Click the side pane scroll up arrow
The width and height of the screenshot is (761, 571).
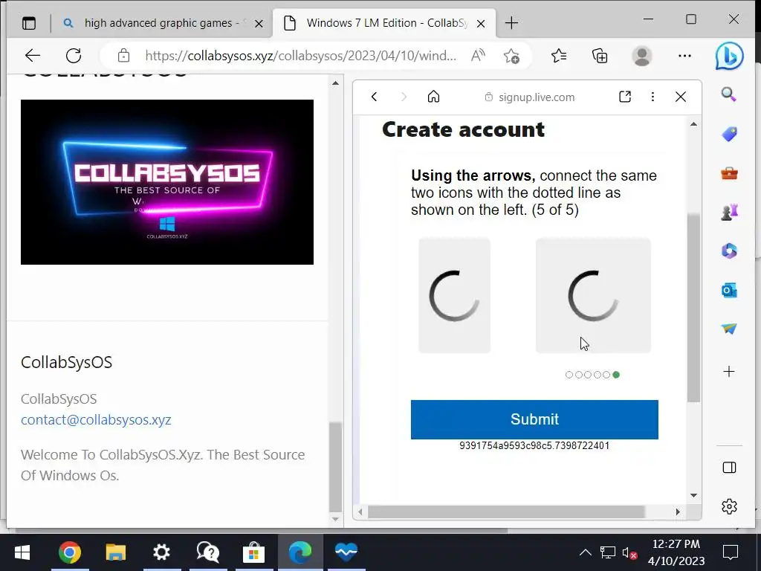(693, 124)
